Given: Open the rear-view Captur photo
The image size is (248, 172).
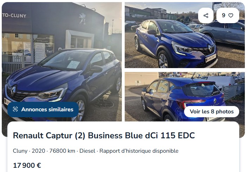Looking at the screenshot, I should click(184, 97).
